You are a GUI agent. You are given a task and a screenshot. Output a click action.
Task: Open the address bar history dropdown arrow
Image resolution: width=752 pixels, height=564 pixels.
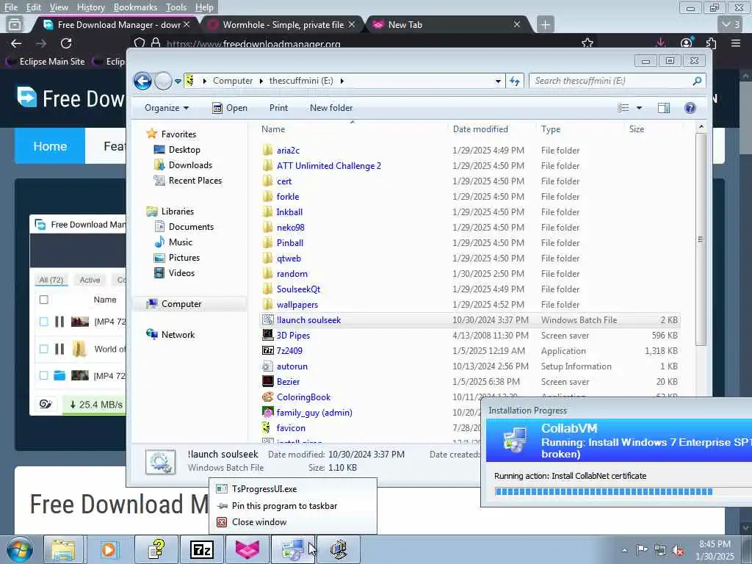498,81
